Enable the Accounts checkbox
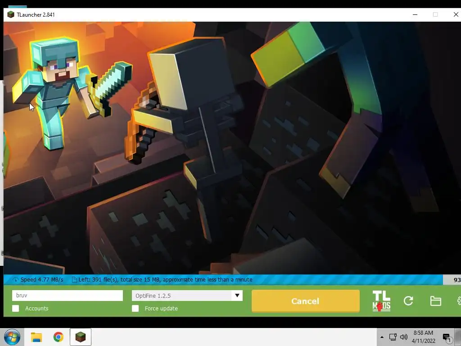Screen dimensions: 461x346 pos(16,308)
